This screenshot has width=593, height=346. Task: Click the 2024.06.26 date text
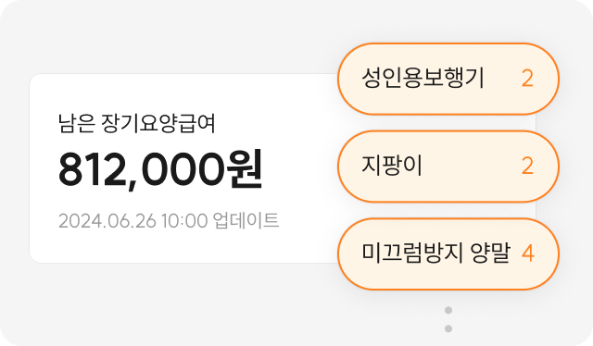[x=107, y=220]
